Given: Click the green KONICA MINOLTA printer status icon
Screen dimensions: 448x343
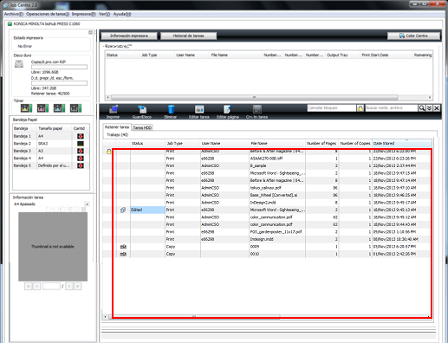Looking at the screenshot, I should [x=10, y=24].
